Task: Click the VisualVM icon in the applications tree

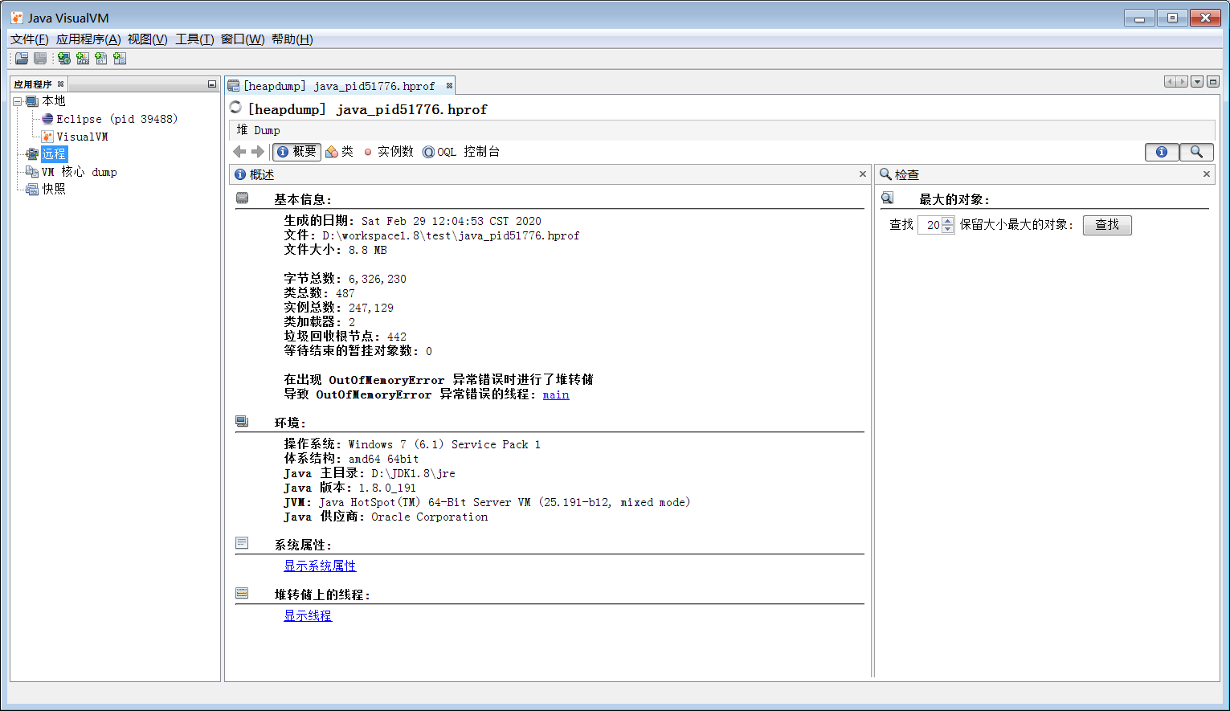Action: point(47,137)
